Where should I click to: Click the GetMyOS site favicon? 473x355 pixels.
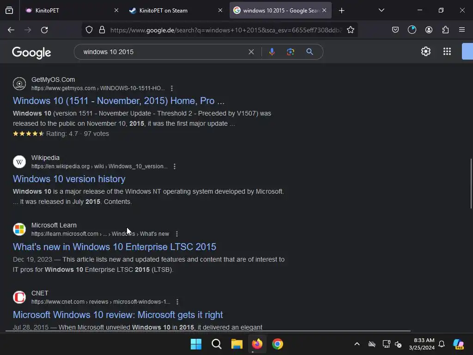[19, 84]
